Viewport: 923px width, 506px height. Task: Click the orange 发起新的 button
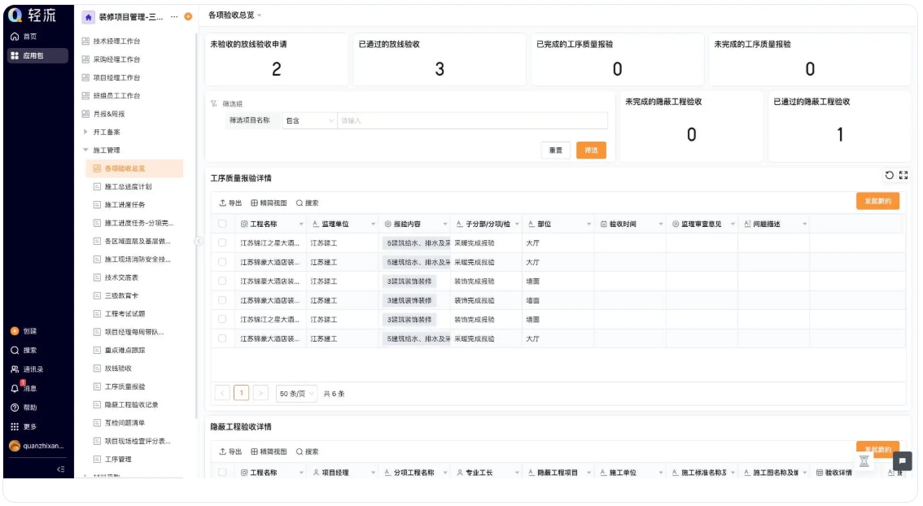(x=878, y=200)
